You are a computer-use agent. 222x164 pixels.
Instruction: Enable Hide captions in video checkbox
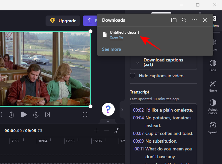[x=132, y=76]
